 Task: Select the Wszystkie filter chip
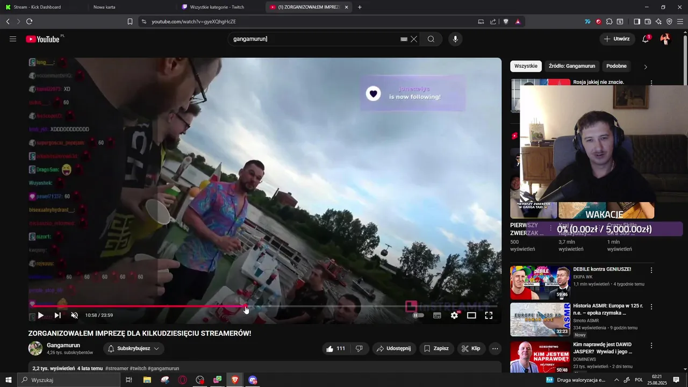coord(526,66)
